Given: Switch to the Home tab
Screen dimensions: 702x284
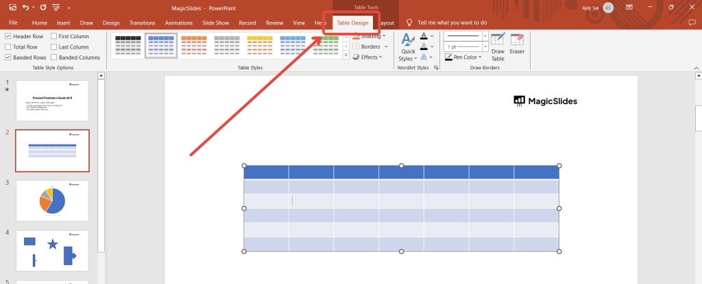Looking at the screenshot, I should click(39, 23).
